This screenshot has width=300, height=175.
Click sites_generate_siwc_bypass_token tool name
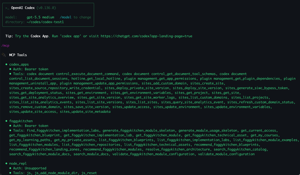click(x=256, y=88)
